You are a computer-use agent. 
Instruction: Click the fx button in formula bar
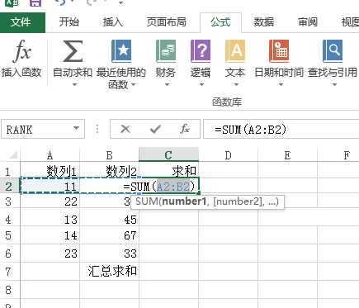tap(185, 129)
